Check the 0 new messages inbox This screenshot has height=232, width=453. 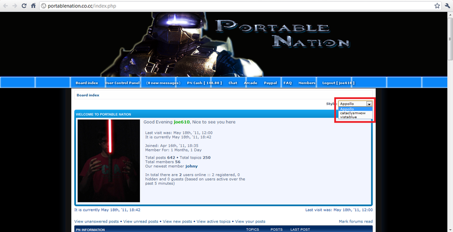163,83
